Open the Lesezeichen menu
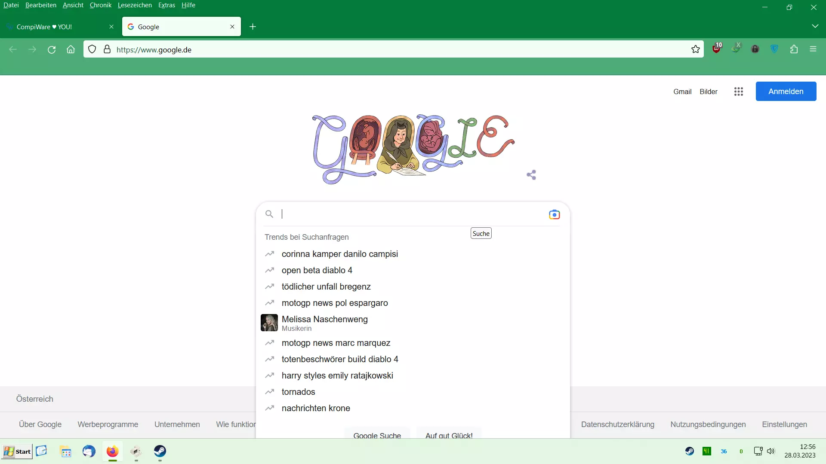The image size is (826, 464). coord(135,5)
